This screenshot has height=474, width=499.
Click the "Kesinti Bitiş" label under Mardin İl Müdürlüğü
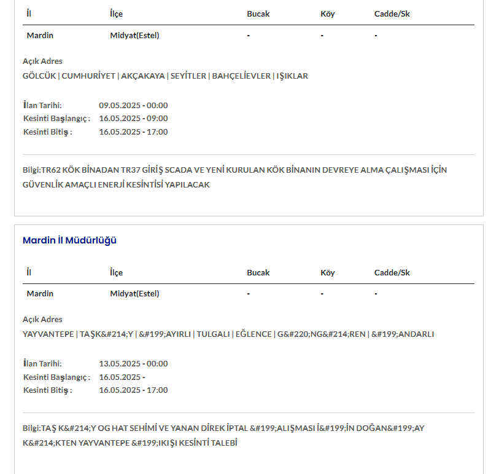[47, 390]
